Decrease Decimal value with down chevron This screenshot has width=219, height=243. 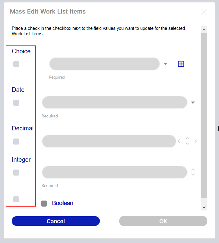[187, 144]
